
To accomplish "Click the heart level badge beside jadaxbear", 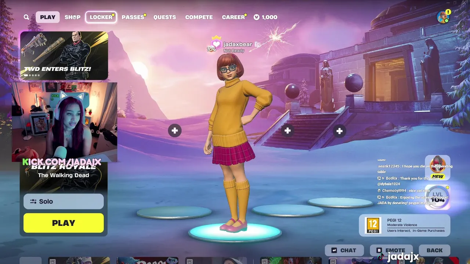I will 216,44.
